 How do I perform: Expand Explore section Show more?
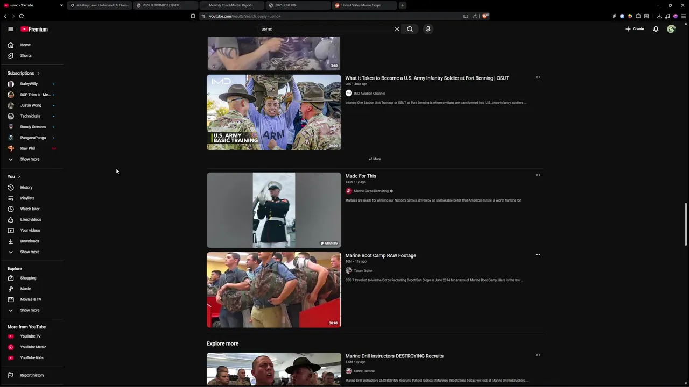[x=30, y=310]
